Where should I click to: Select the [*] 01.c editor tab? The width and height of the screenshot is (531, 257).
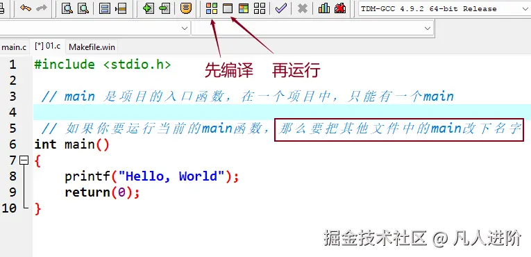coord(47,47)
